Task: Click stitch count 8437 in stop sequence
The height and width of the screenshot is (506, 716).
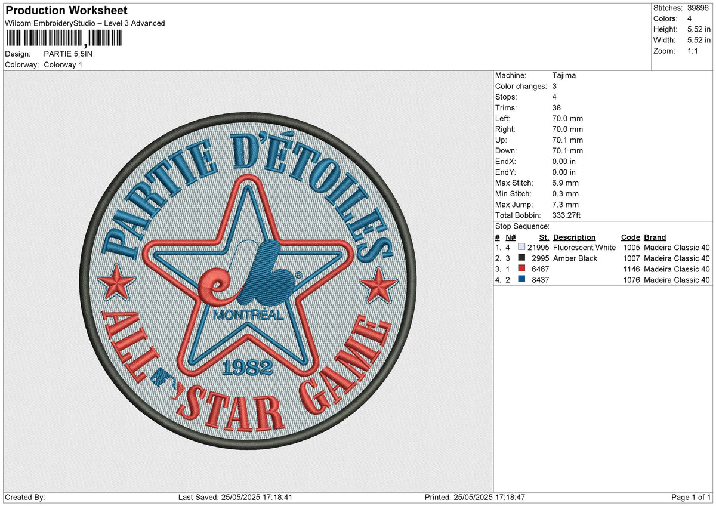Action: click(541, 280)
